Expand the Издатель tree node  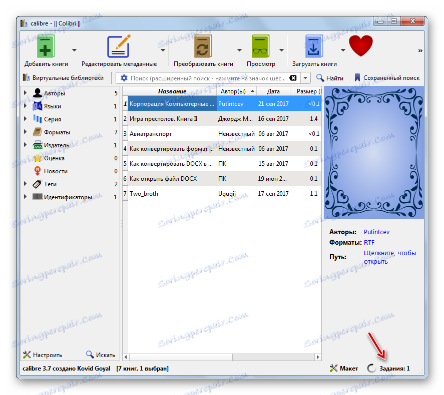coord(25,145)
